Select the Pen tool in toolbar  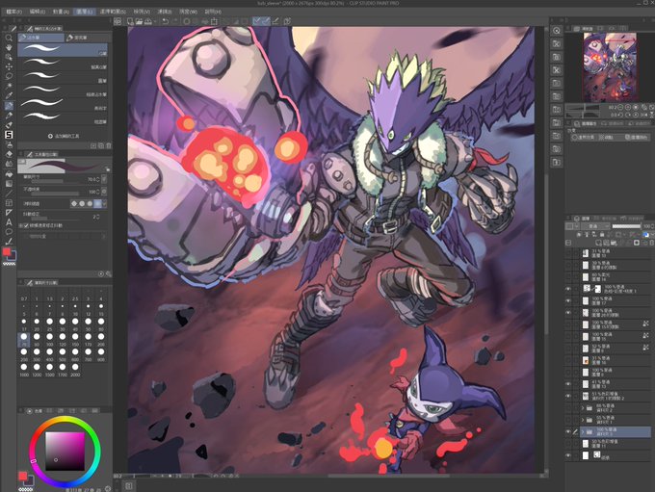[x=9, y=106]
